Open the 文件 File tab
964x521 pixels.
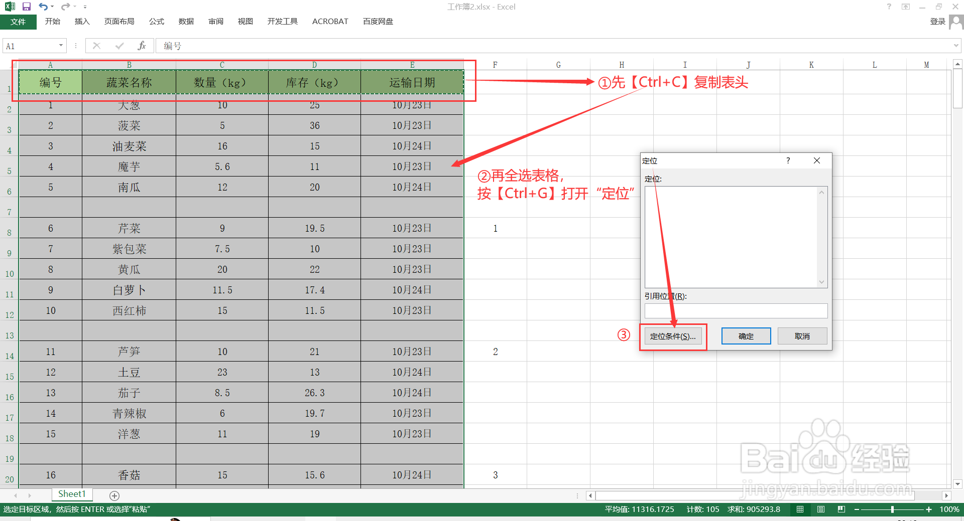[18, 22]
